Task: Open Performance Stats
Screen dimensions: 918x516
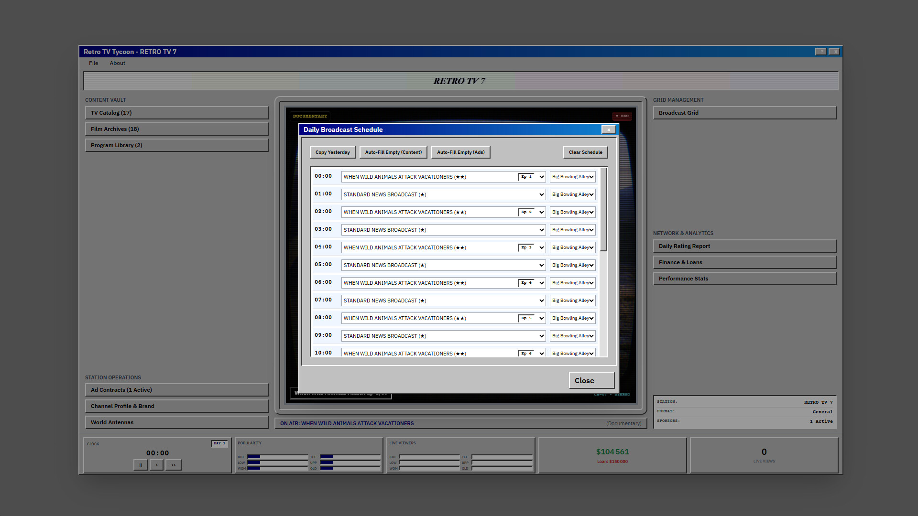Action: click(745, 279)
